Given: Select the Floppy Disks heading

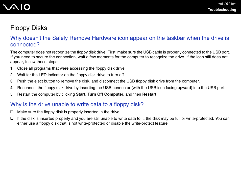Looking at the screenshot, I should tap(29, 28).
